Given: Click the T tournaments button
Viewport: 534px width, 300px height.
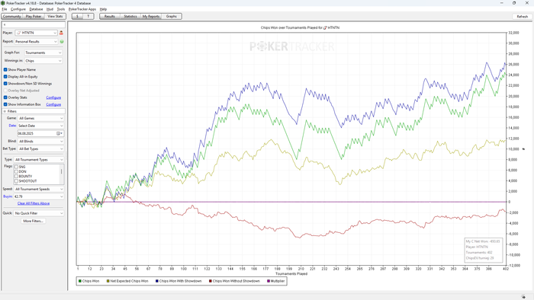Looking at the screenshot, I should (88, 16).
